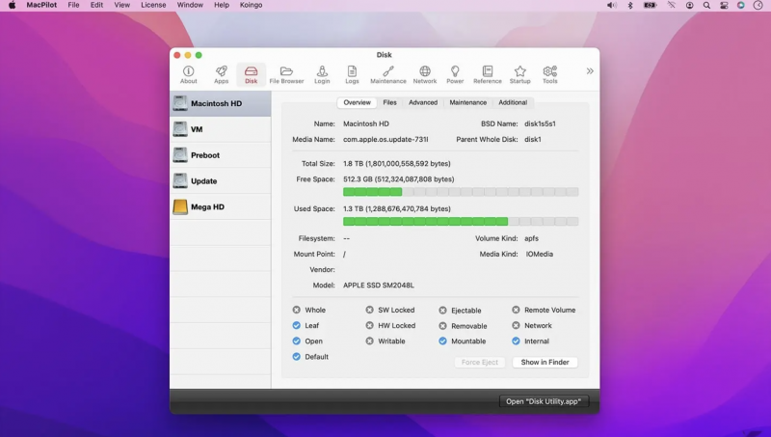Open the Logs toolbar section

click(352, 75)
